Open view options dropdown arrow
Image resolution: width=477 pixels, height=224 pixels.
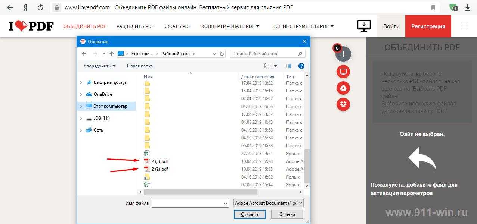tap(276, 66)
